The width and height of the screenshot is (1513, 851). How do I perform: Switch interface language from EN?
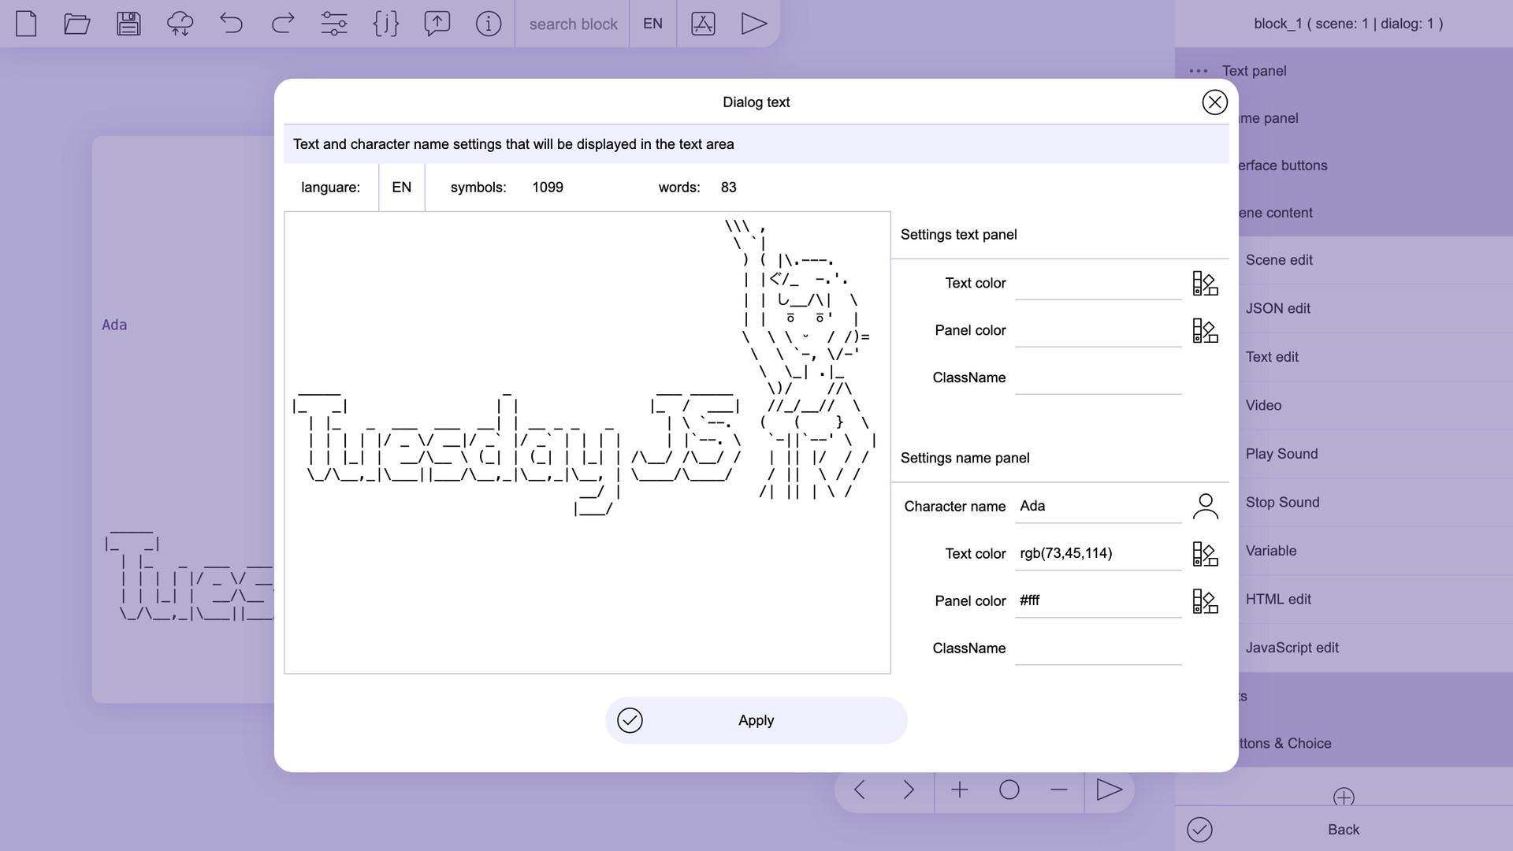coord(652,24)
